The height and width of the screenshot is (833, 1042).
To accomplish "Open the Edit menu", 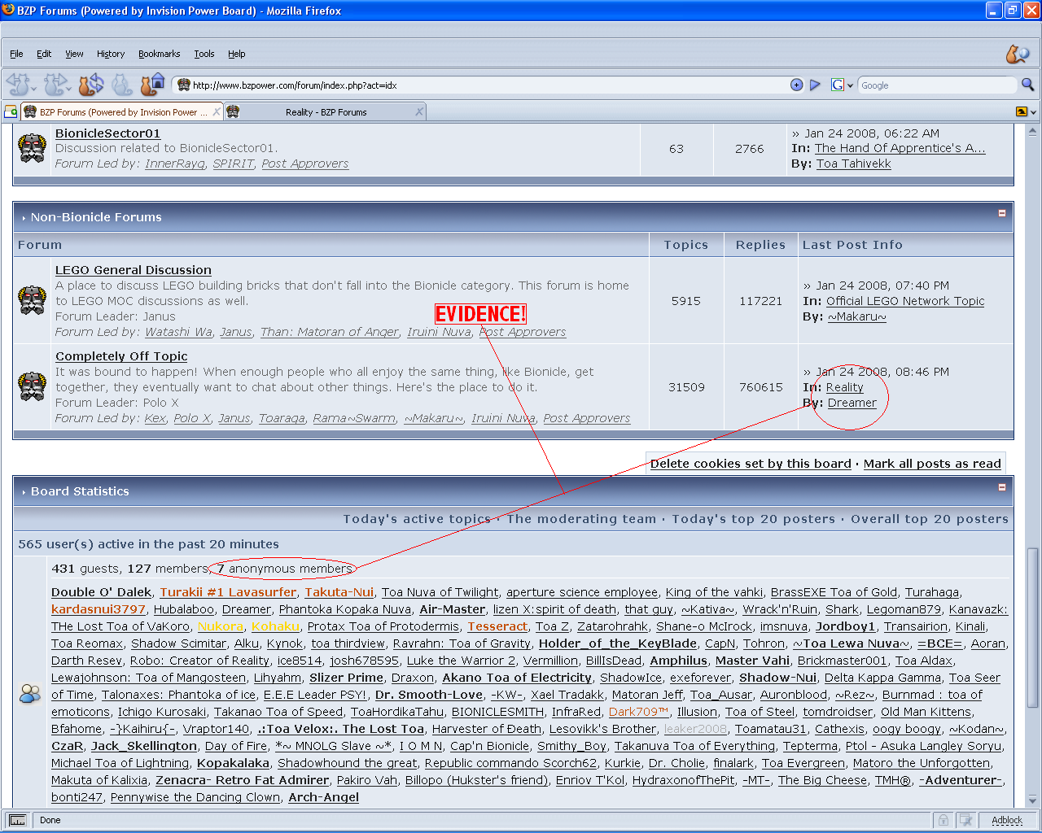I will 44,54.
